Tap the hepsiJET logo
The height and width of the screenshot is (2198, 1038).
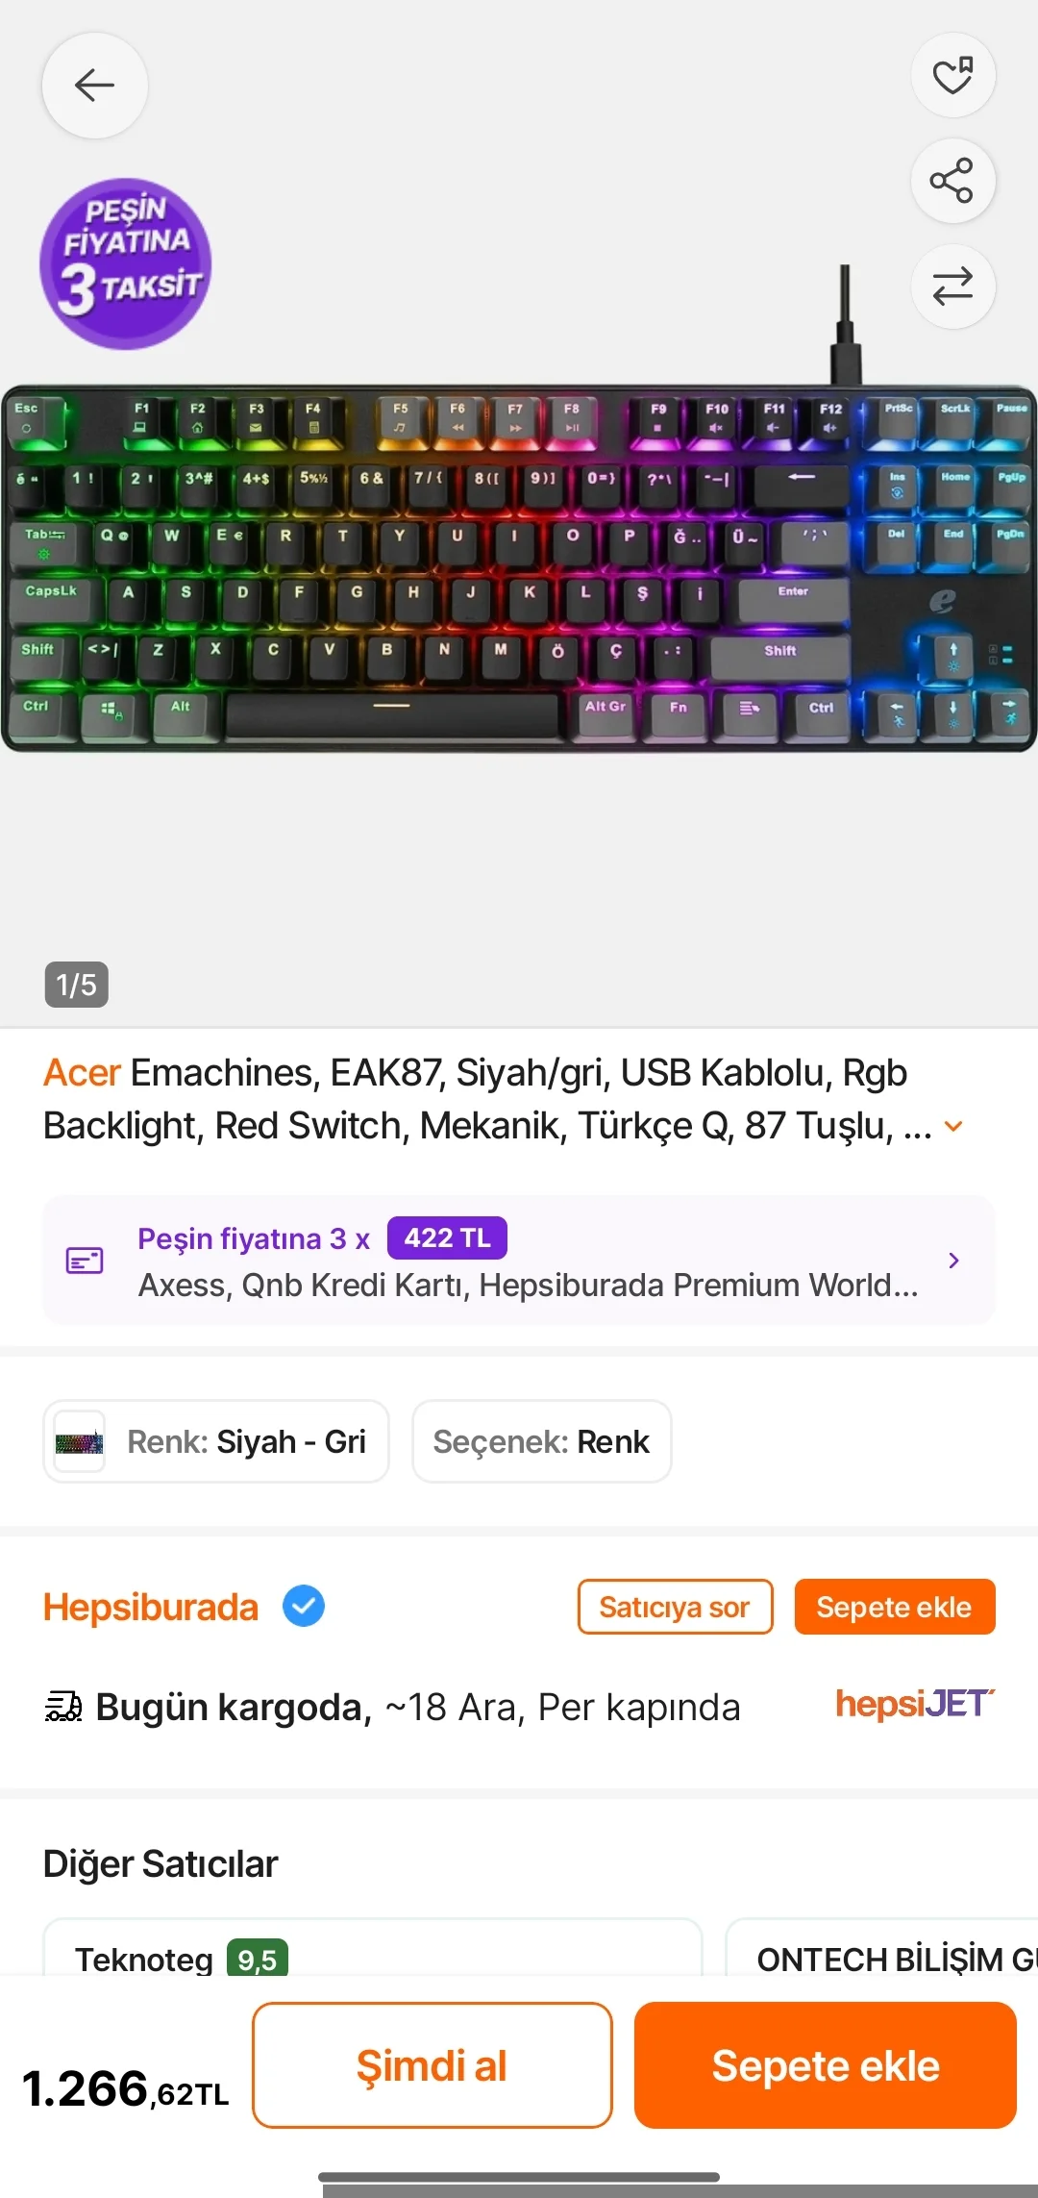pyautogui.click(x=915, y=1704)
